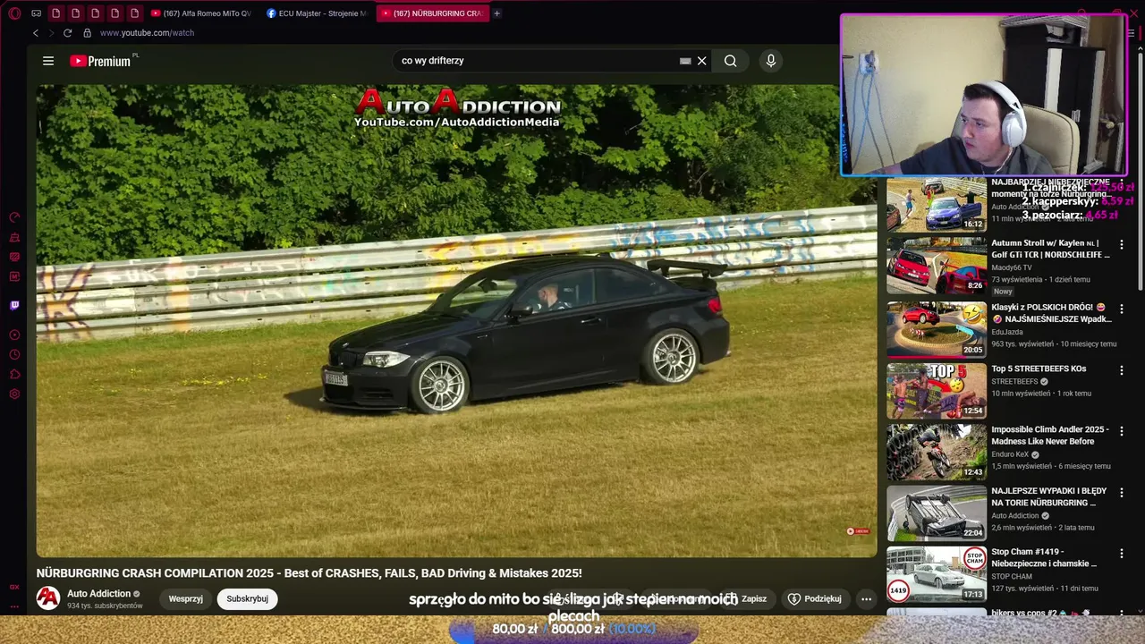Select the active NÜRBURGRING CRASH tab
The image size is (1145, 644).
432,13
